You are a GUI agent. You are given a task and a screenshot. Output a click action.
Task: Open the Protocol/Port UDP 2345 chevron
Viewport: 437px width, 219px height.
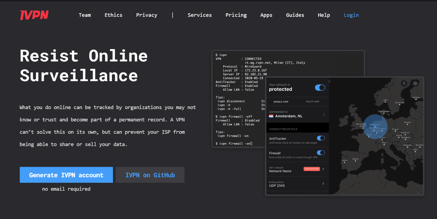point(323,184)
